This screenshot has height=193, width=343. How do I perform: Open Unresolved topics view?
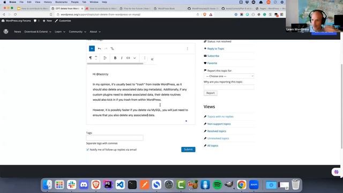pyautogui.click(x=218, y=138)
